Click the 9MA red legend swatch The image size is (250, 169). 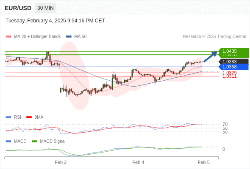(x=29, y=117)
